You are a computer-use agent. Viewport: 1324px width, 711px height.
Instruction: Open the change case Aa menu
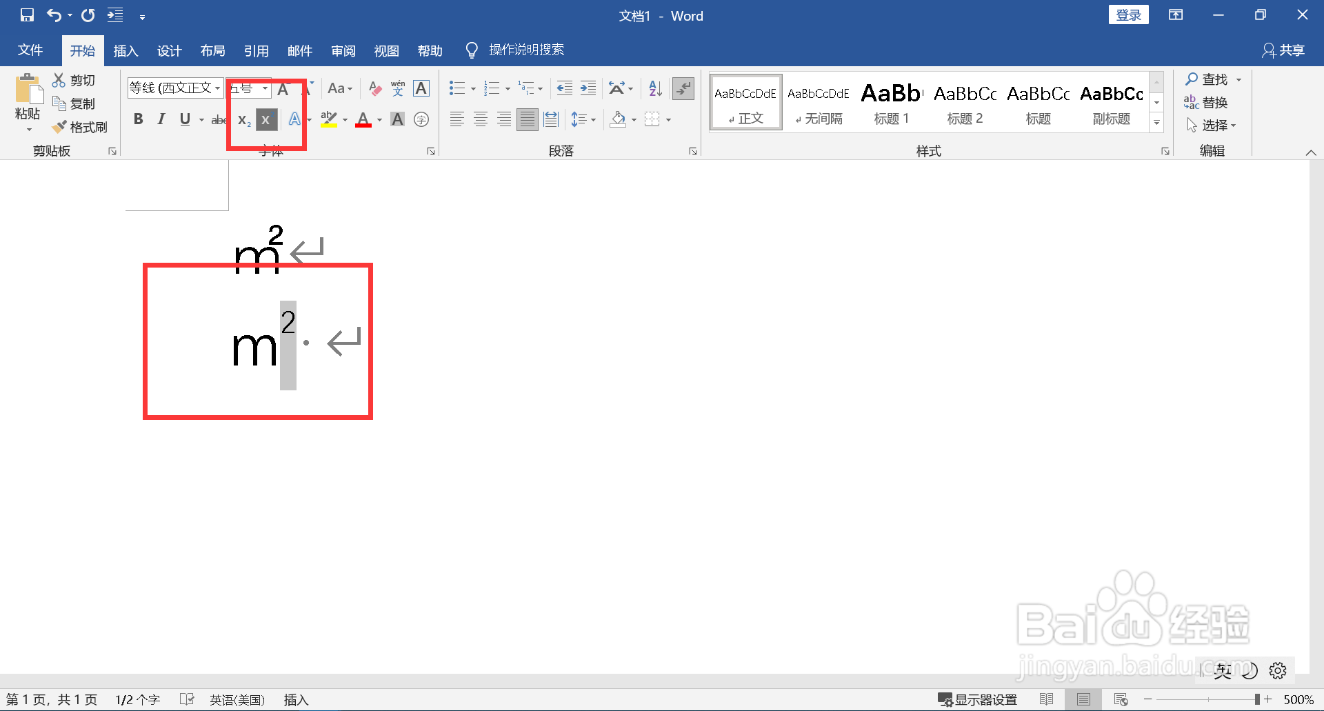[x=340, y=88]
